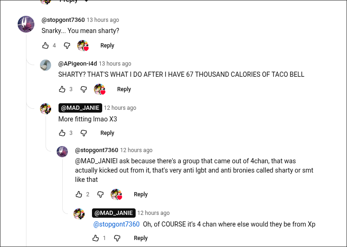Dislike the "Oh, of COURSE it's 4 chan" reply
The image size is (347, 247).
[117, 238]
